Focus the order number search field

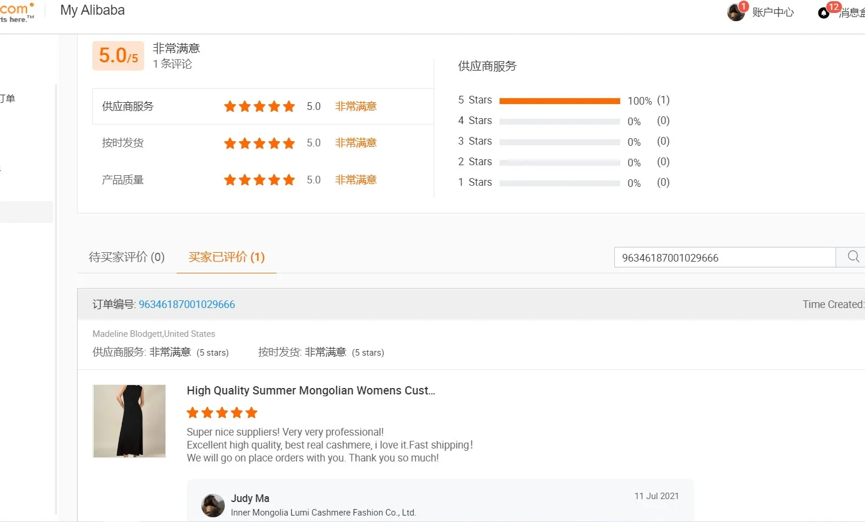[724, 257]
